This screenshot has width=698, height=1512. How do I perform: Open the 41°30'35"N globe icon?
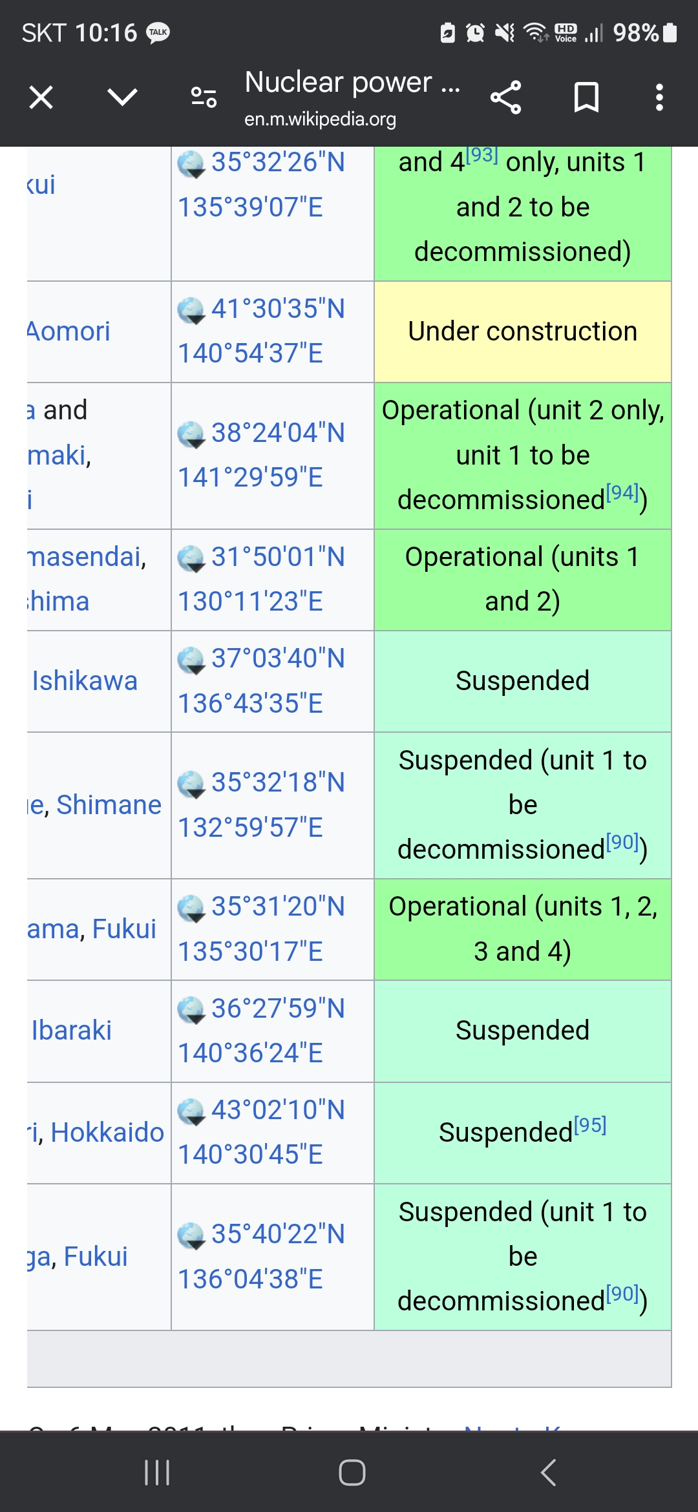coord(191,311)
